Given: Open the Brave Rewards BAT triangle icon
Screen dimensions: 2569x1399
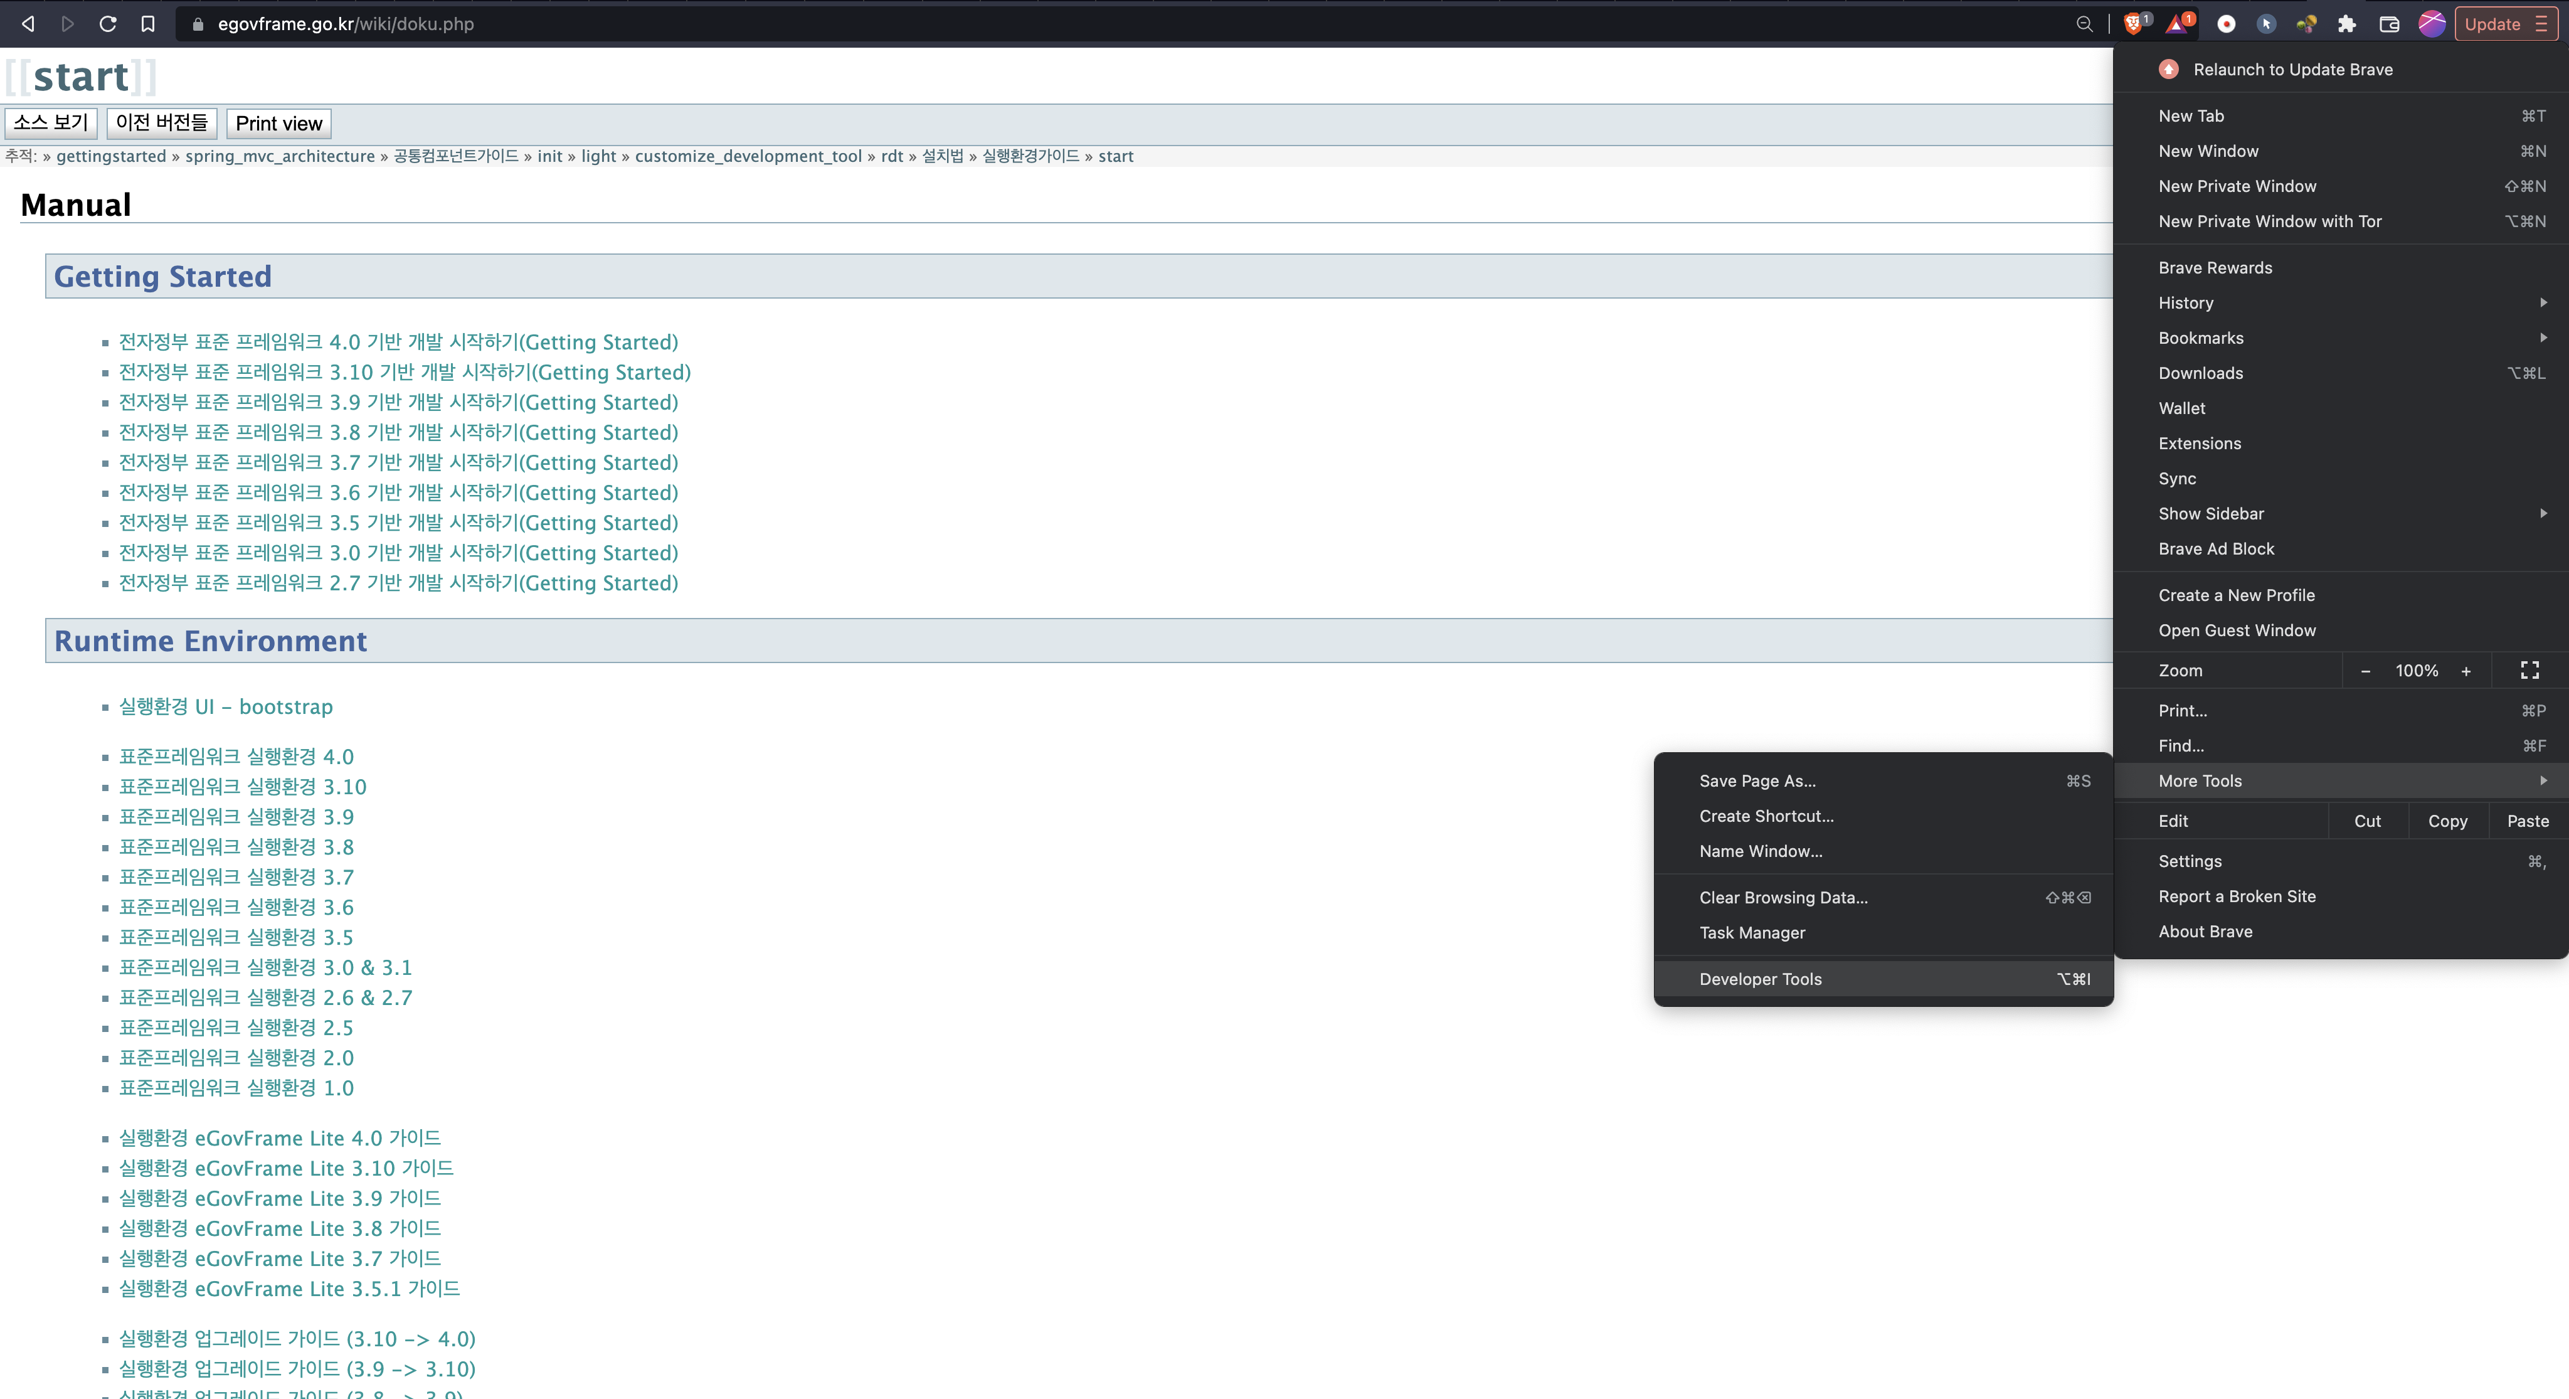Looking at the screenshot, I should (2177, 24).
